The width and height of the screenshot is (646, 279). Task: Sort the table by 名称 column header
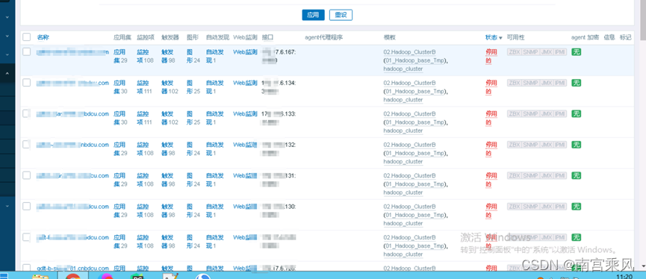pyautogui.click(x=43, y=37)
